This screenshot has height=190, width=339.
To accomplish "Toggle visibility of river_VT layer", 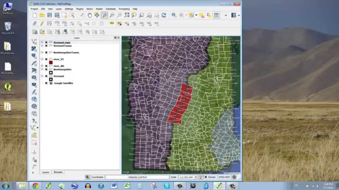I will click(46, 59).
